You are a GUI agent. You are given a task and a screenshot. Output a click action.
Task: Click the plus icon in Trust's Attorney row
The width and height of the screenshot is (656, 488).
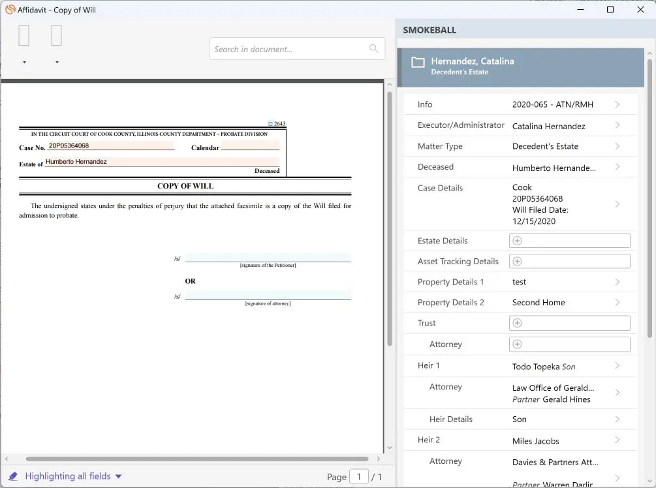coord(517,344)
